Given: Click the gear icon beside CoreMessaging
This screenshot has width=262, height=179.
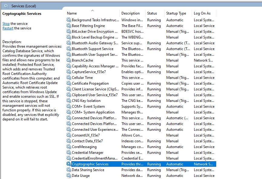Looking at the screenshot, I should [69, 147].
